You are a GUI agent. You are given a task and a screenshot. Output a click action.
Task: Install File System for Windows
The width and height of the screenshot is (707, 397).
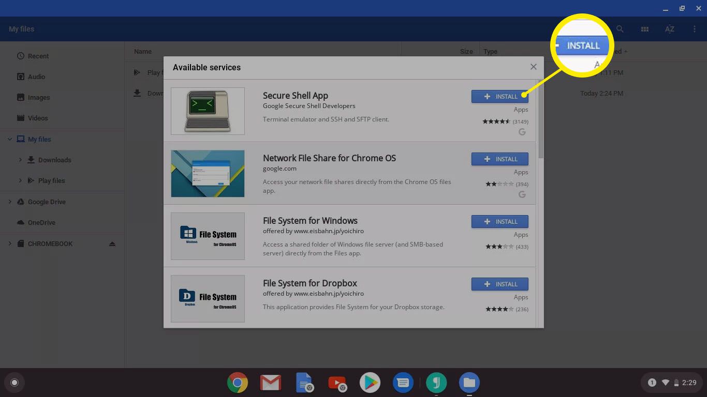[x=499, y=221]
